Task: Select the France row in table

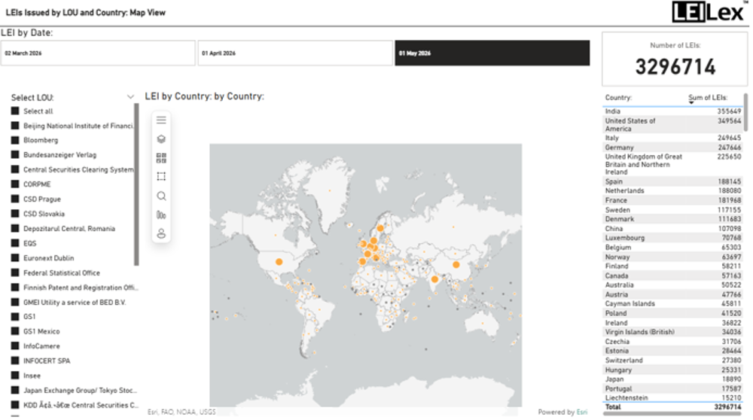Action: 672,201
